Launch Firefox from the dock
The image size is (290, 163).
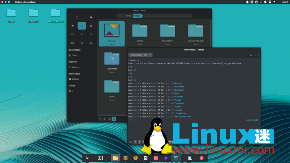136,158
